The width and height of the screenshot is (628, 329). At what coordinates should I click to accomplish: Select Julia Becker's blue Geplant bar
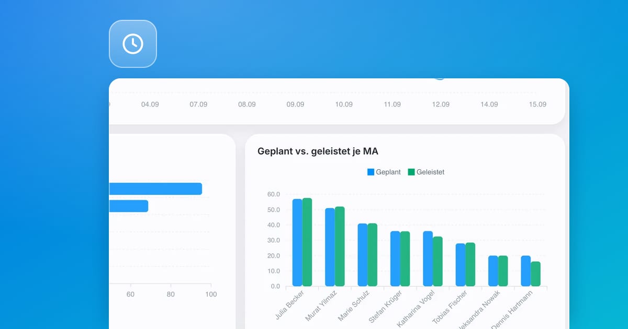[297, 242]
